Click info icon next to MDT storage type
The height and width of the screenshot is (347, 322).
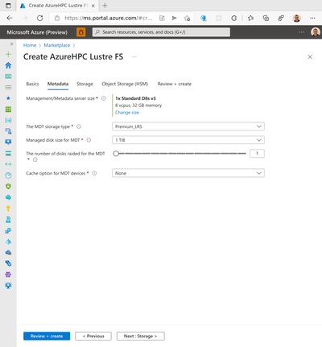tap(79, 126)
